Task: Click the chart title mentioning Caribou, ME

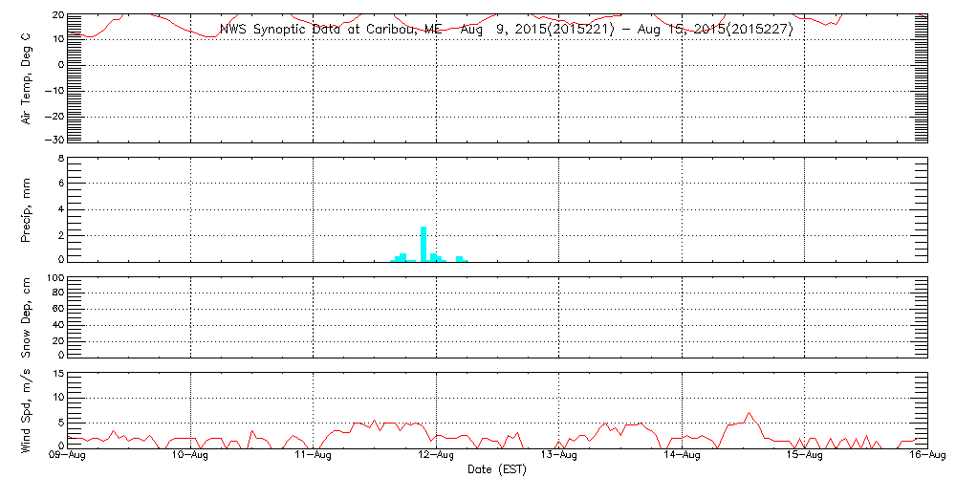Action: (506, 29)
